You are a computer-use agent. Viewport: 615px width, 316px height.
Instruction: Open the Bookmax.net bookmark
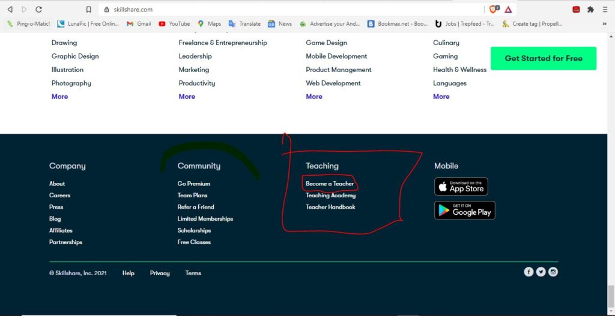pyautogui.click(x=398, y=24)
